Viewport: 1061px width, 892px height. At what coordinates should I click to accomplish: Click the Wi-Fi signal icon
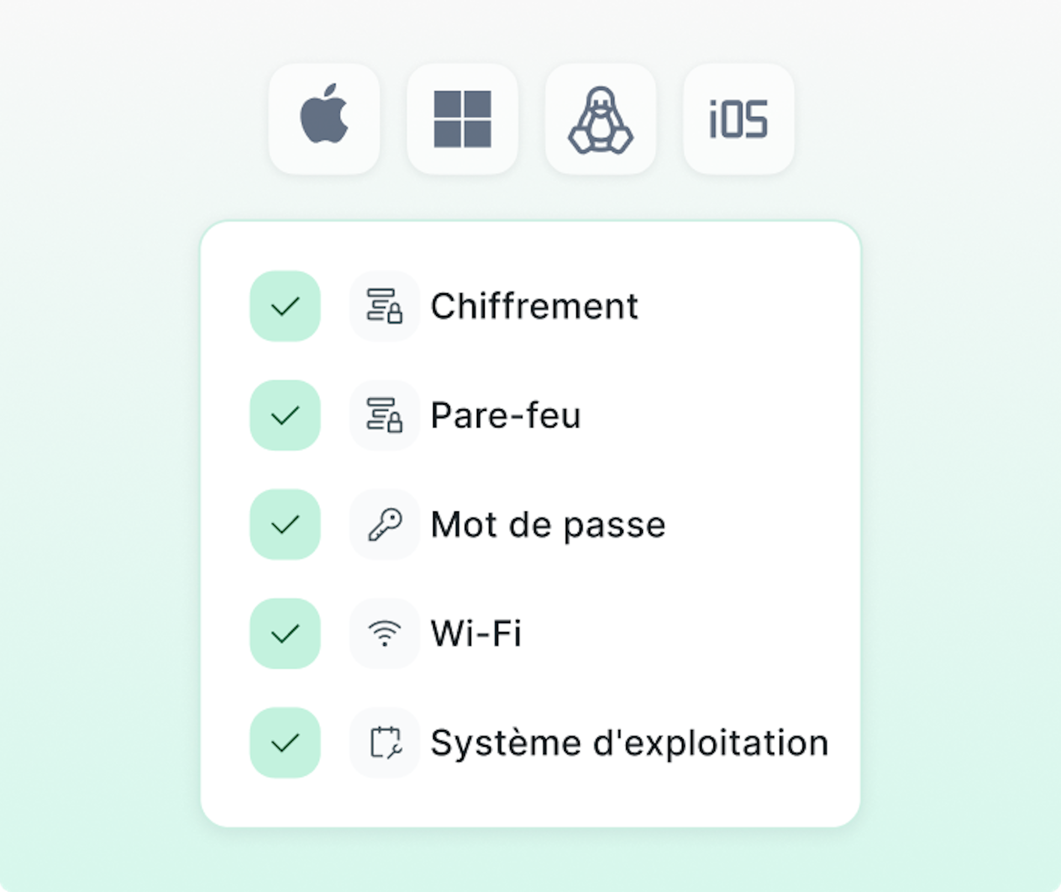coord(385,633)
